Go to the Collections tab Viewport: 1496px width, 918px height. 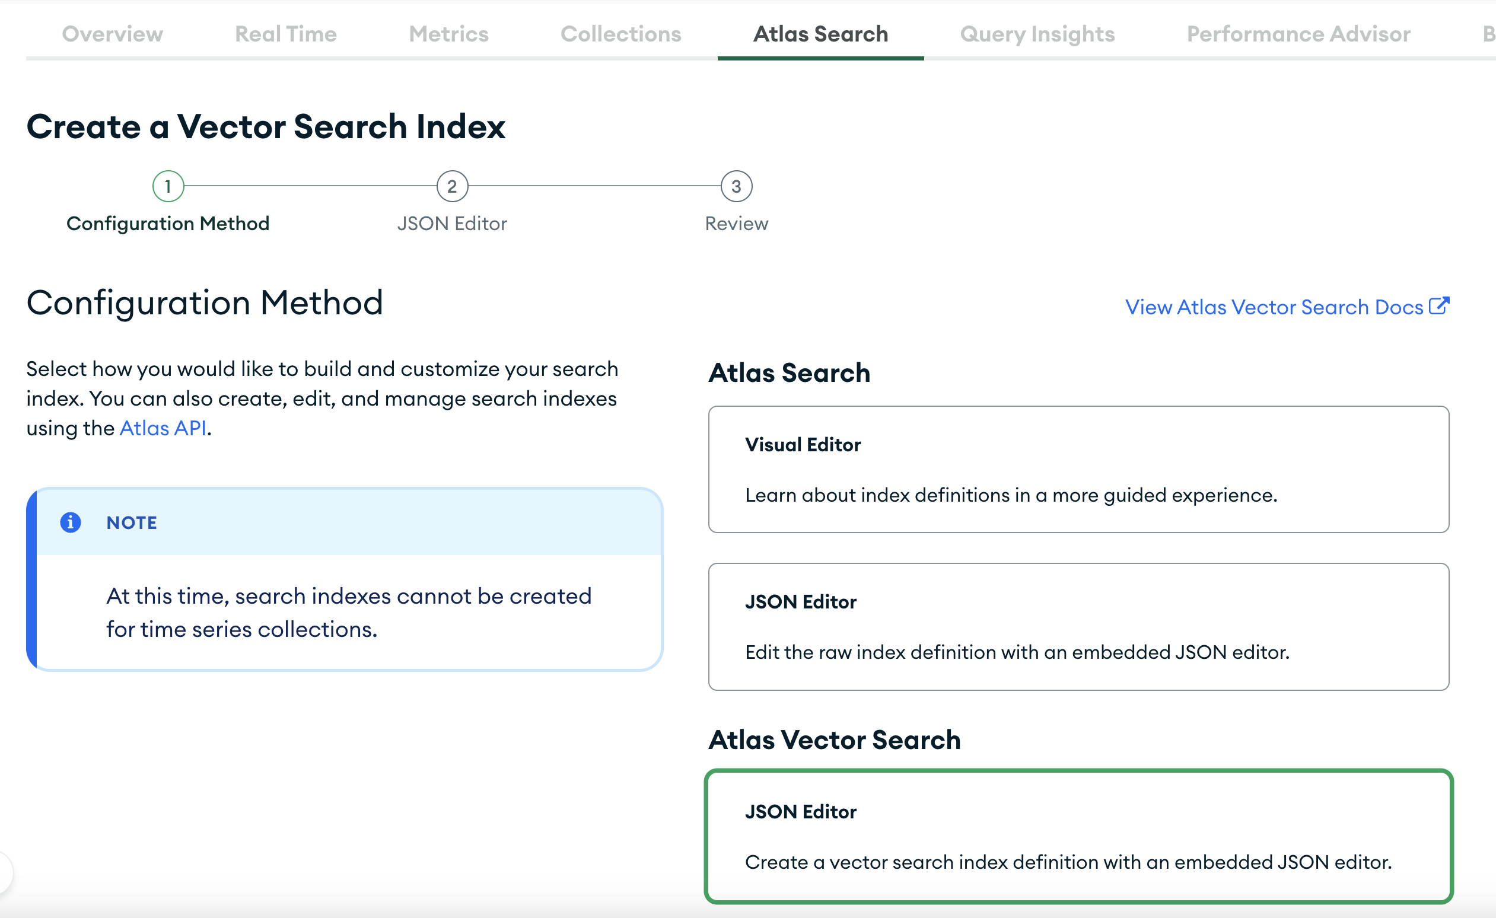coord(620,34)
